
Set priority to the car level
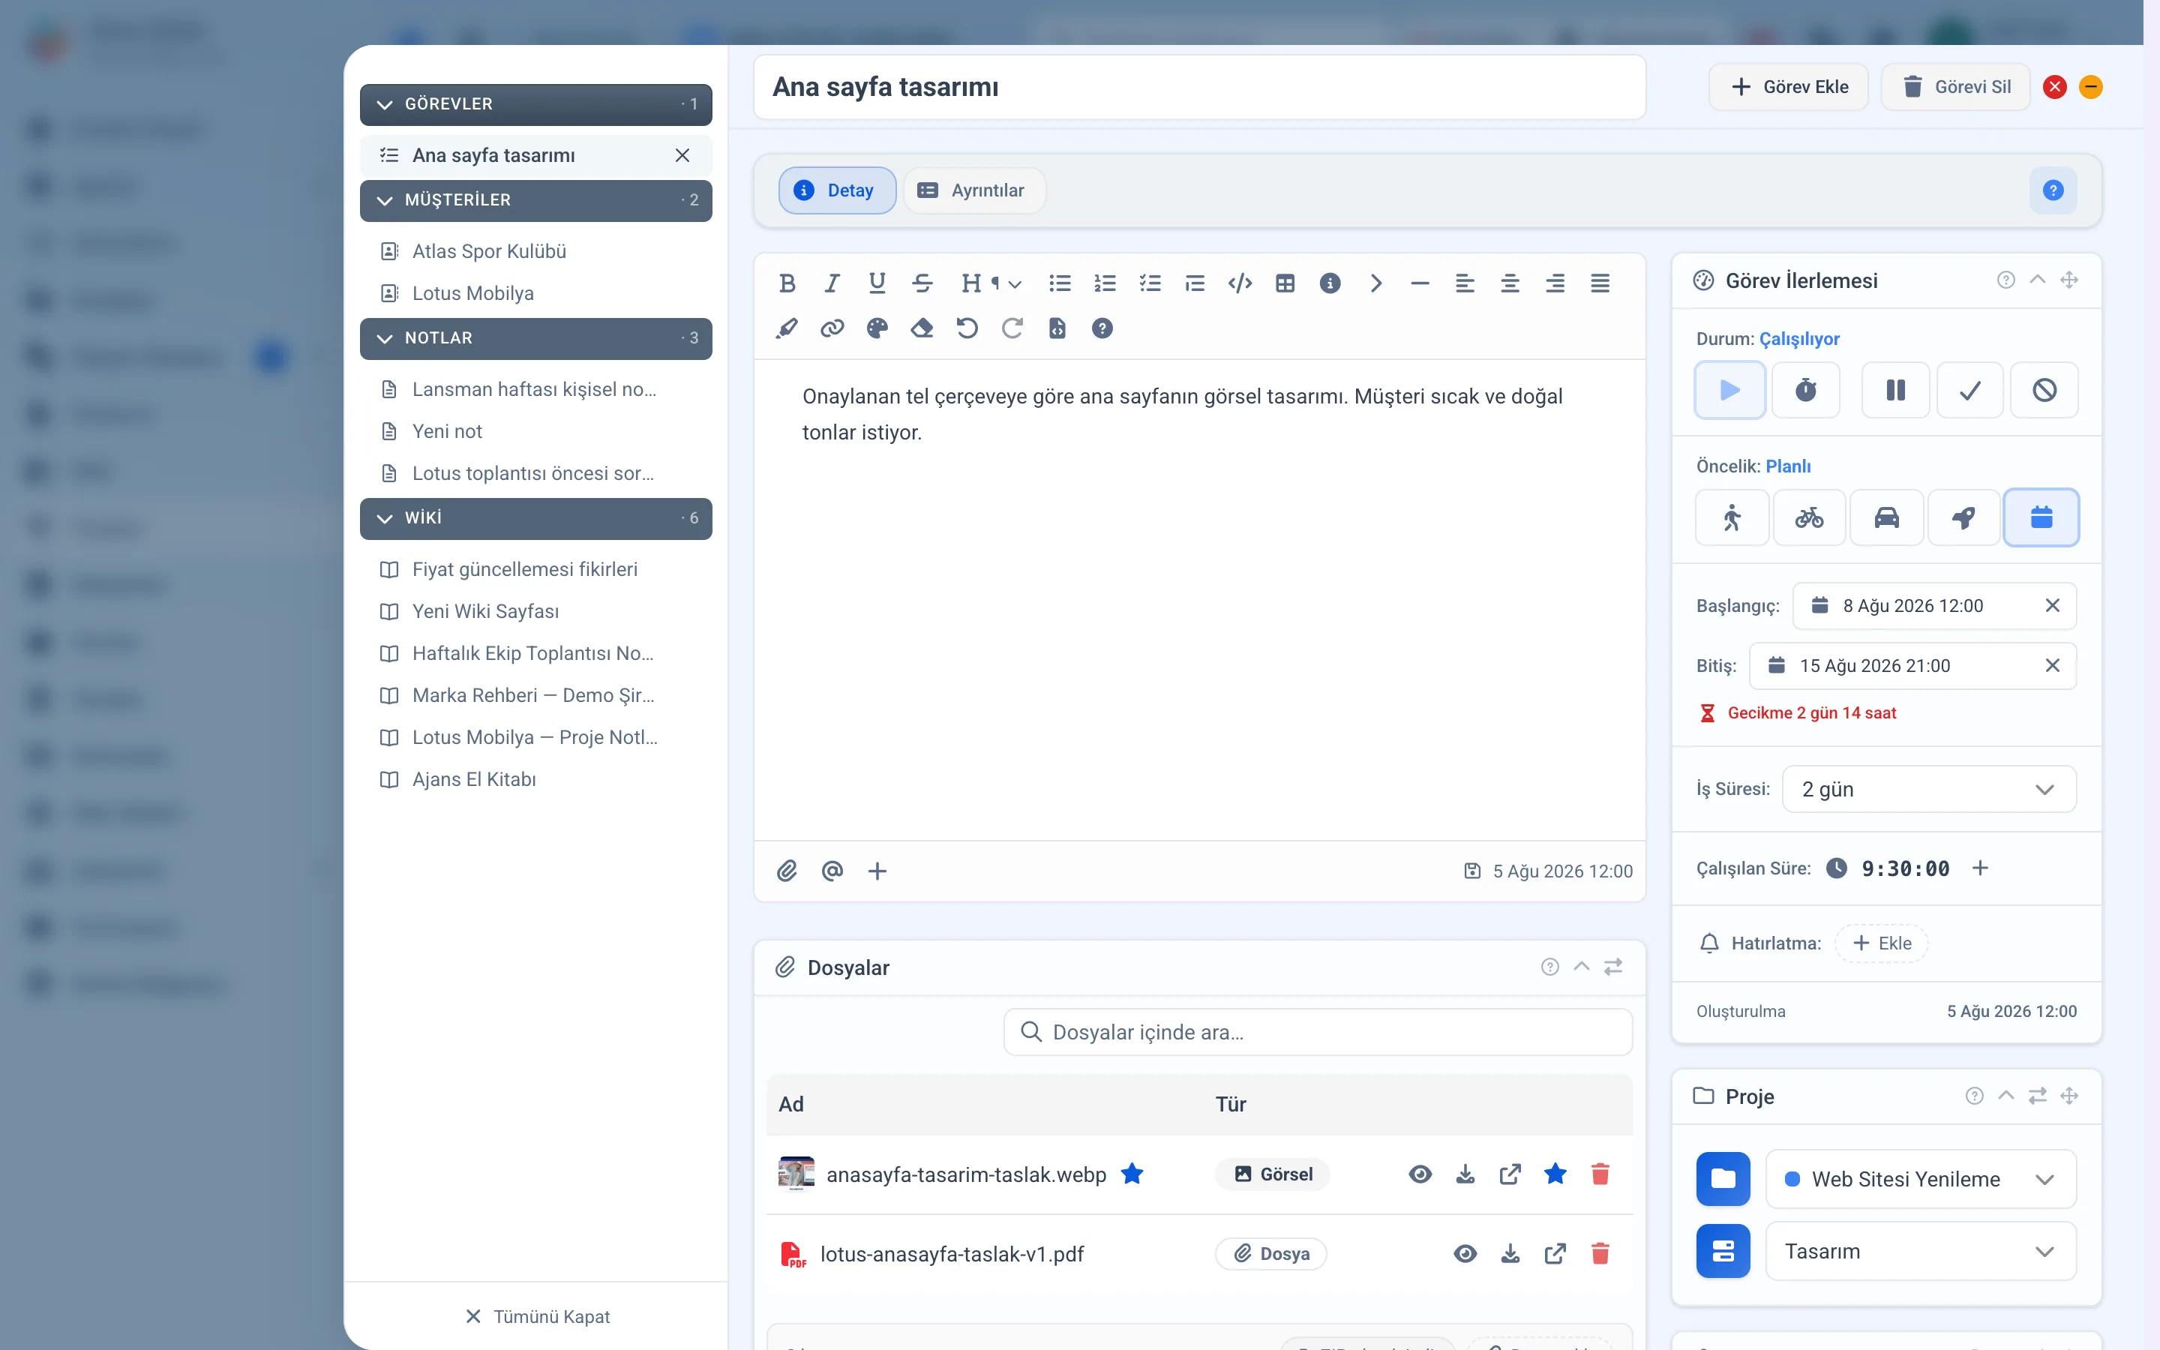tap(1886, 517)
